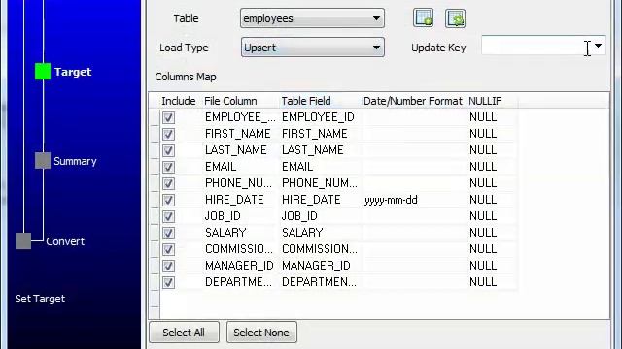The width and height of the screenshot is (622, 349).
Task: Click the Select All button
Action: [x=184, y=333]
